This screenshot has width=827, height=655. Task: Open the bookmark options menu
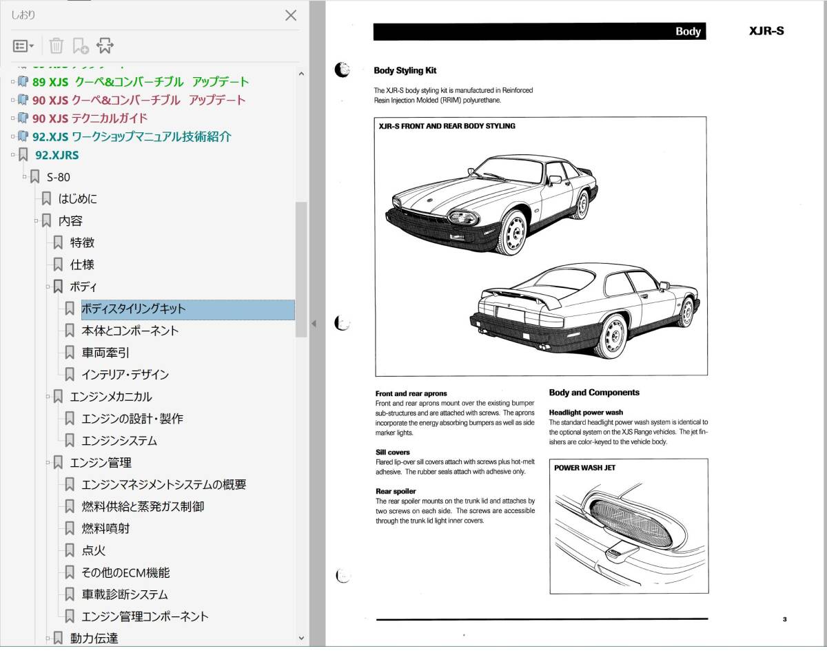click(x=23, y=46)
